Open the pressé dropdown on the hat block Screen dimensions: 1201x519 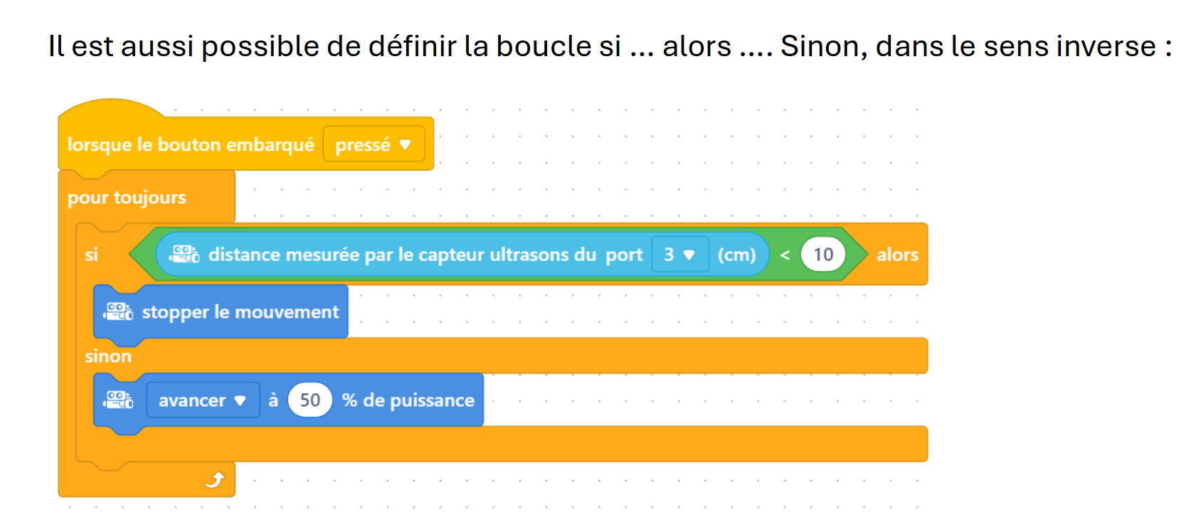(374, 144)
